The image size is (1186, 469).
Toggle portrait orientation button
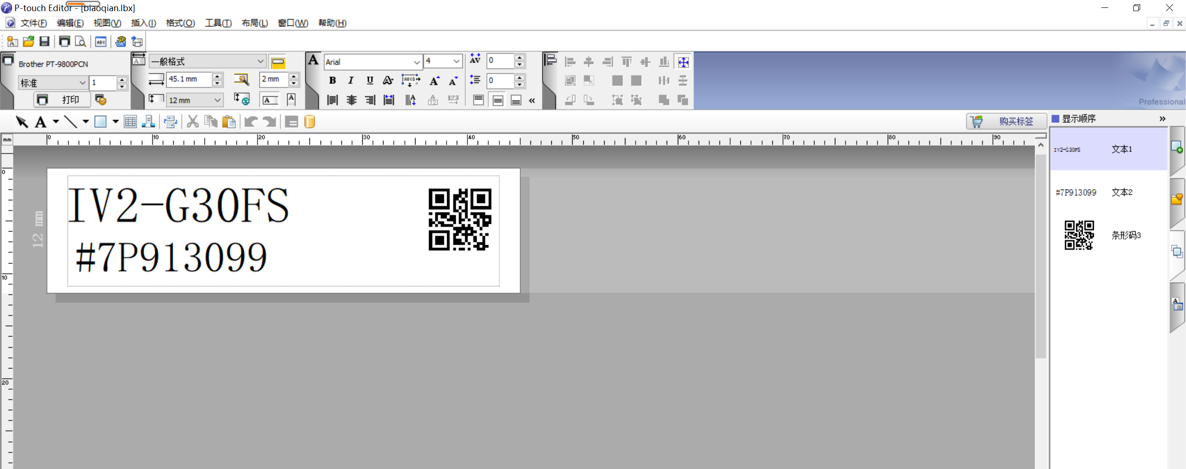tap(291, 99)
